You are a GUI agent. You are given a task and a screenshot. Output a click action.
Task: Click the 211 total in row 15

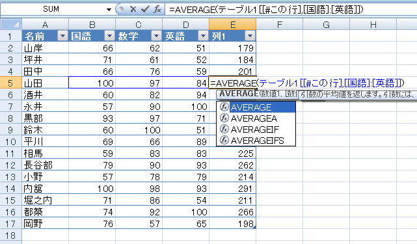coord(232,200)
